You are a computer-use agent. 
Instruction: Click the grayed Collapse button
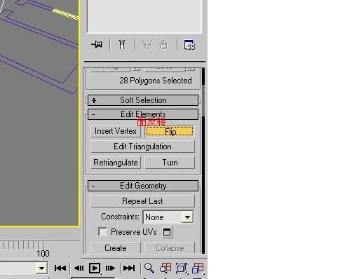[x=170, y=248]
